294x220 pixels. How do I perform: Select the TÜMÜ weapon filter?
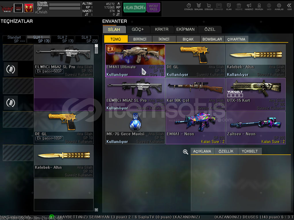pyautogui.click(x=116, y=39)
